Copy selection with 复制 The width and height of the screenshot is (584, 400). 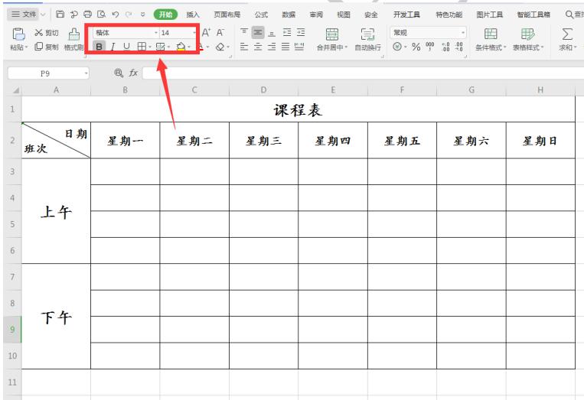point(47,47)
